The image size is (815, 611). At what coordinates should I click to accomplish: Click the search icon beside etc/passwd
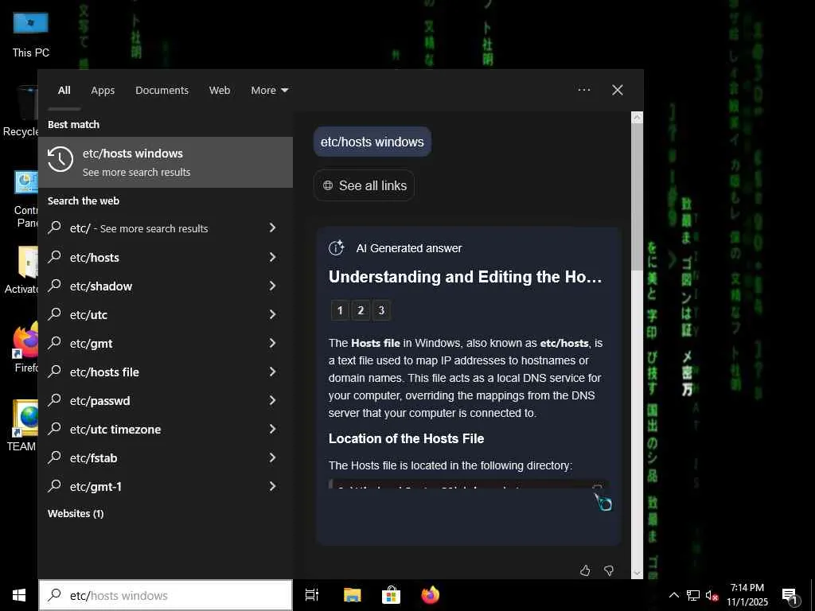point(54,400)
